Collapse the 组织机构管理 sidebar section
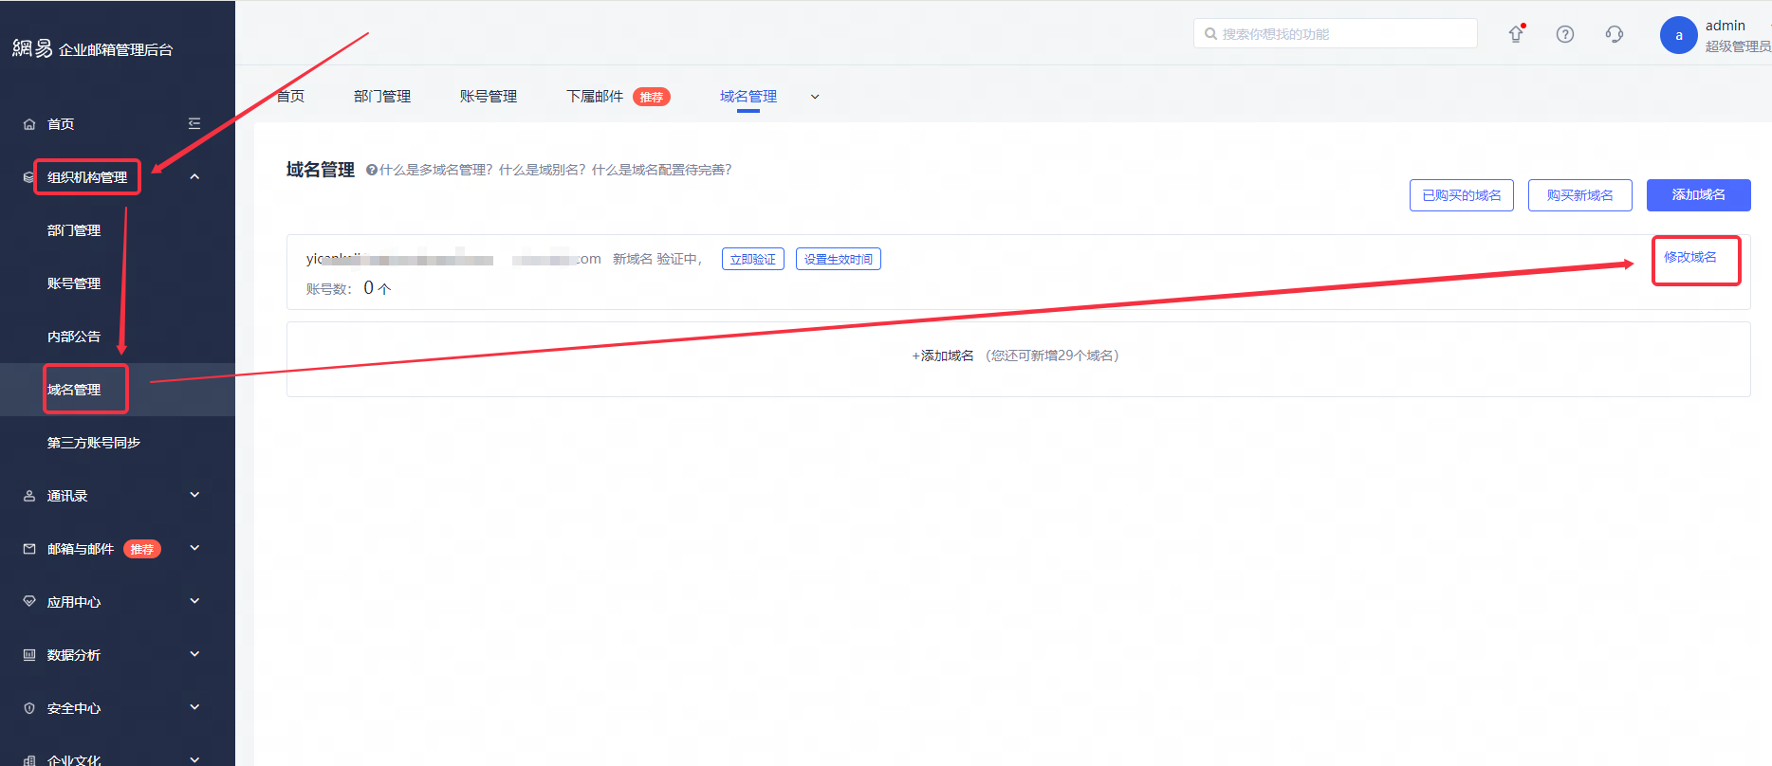The width and height of the screenshot is (1772, 766). [194, 176]
